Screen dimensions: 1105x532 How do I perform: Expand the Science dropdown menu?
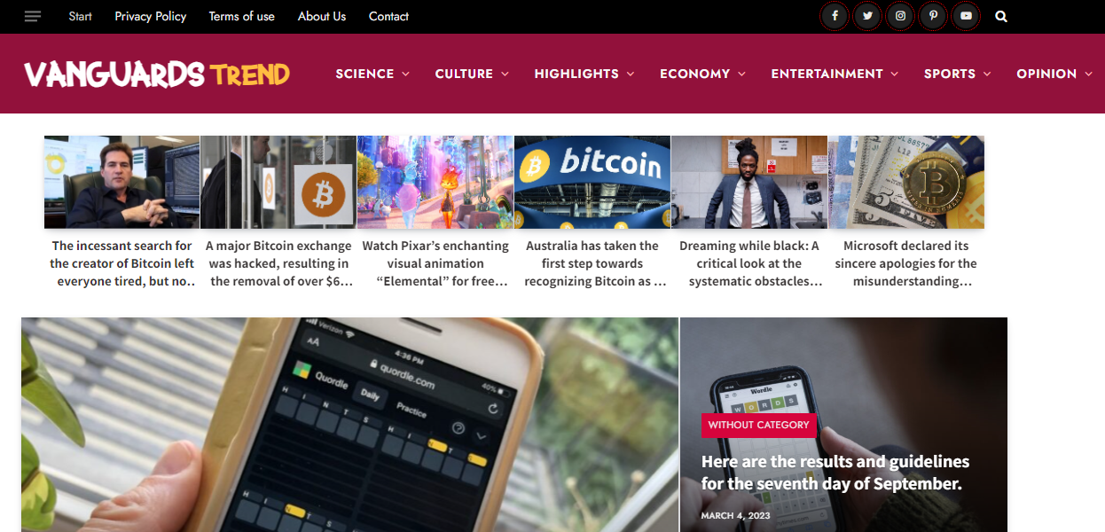(372, 74)
